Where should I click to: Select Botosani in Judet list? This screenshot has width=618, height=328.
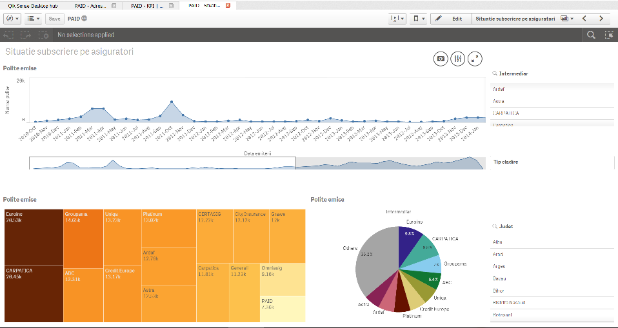[x=552, y=315]
